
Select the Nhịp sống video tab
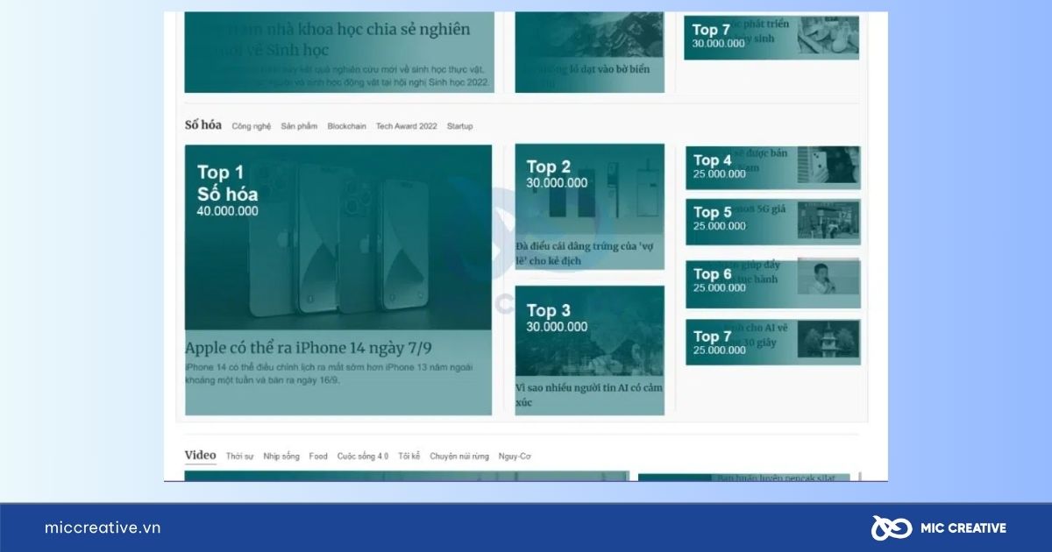pos(281,456)
